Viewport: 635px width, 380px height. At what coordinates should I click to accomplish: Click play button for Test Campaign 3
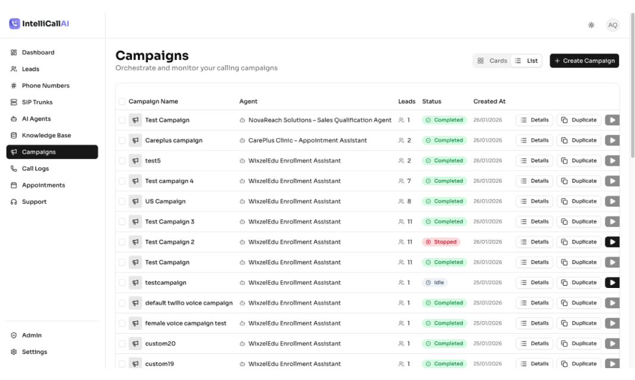click(x=612, y=222)
